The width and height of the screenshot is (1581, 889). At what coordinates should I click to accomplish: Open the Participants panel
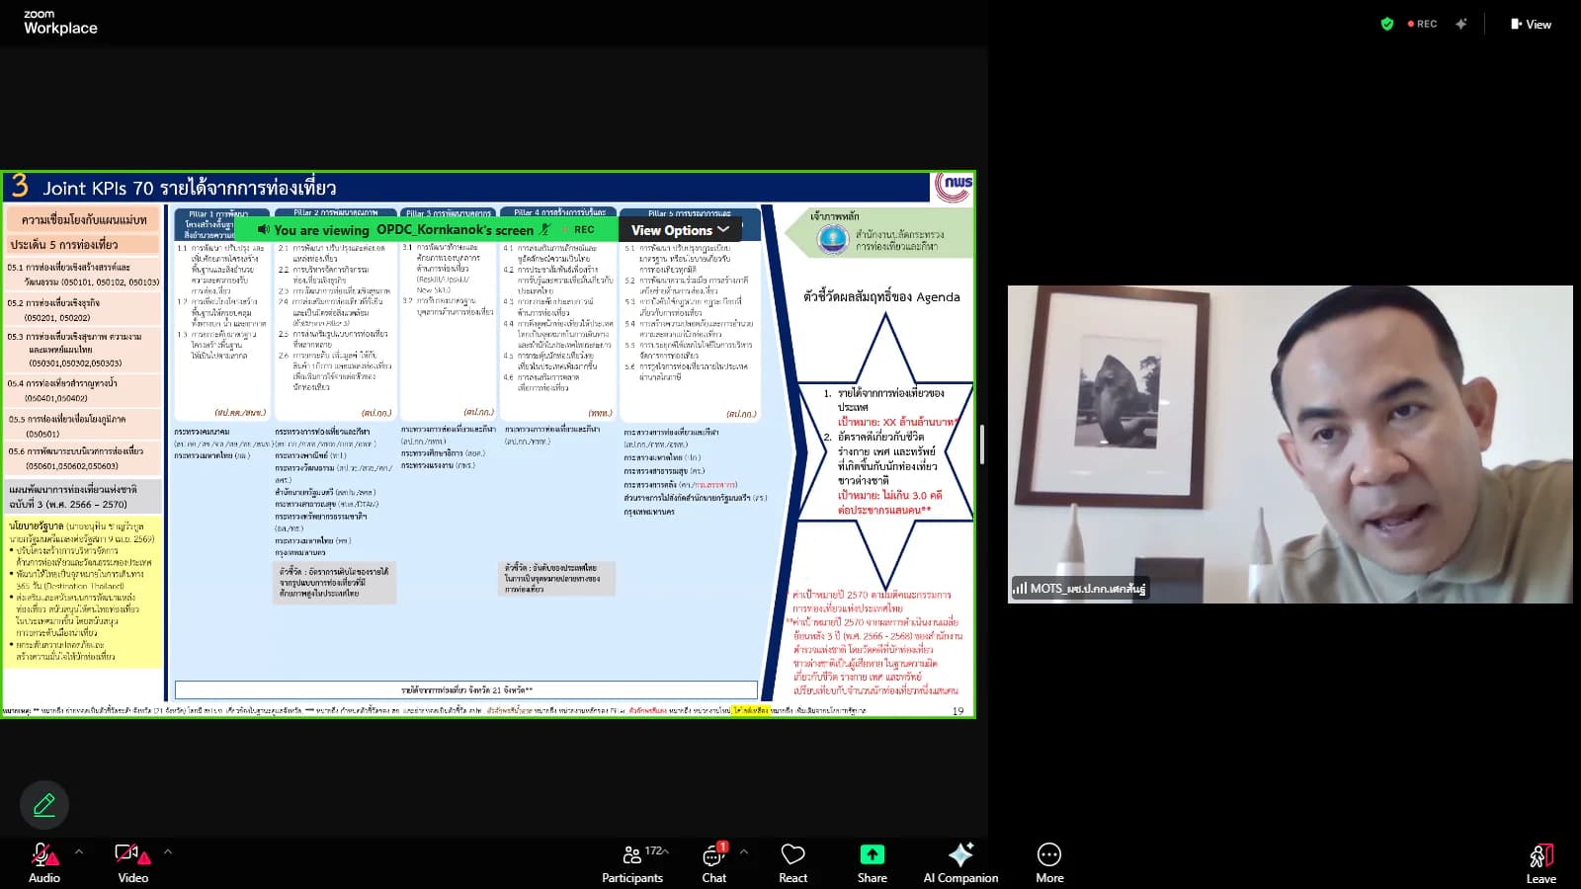tap(632, 862)
